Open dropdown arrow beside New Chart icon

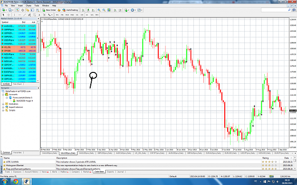pos(6,10)
